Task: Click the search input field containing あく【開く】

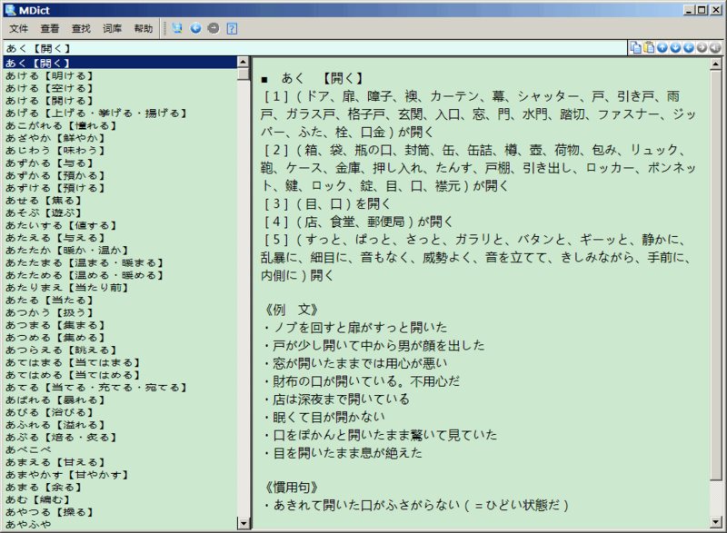Action: [x=309, y=47]
